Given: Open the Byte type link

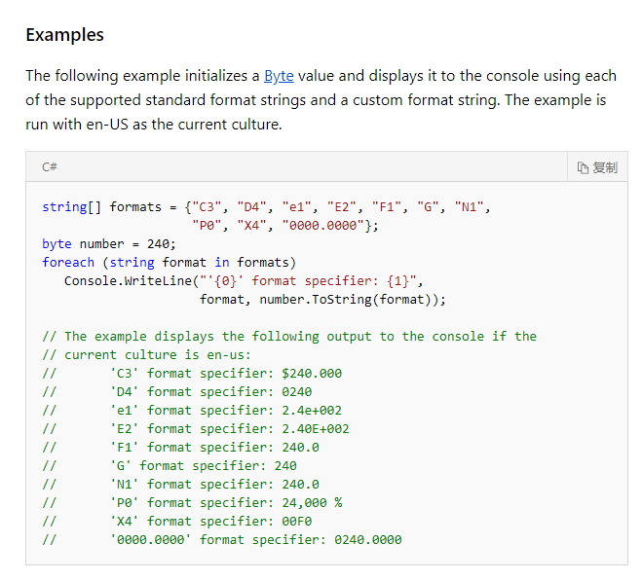Looking at the screenshot, I should [x=279, y=76].
